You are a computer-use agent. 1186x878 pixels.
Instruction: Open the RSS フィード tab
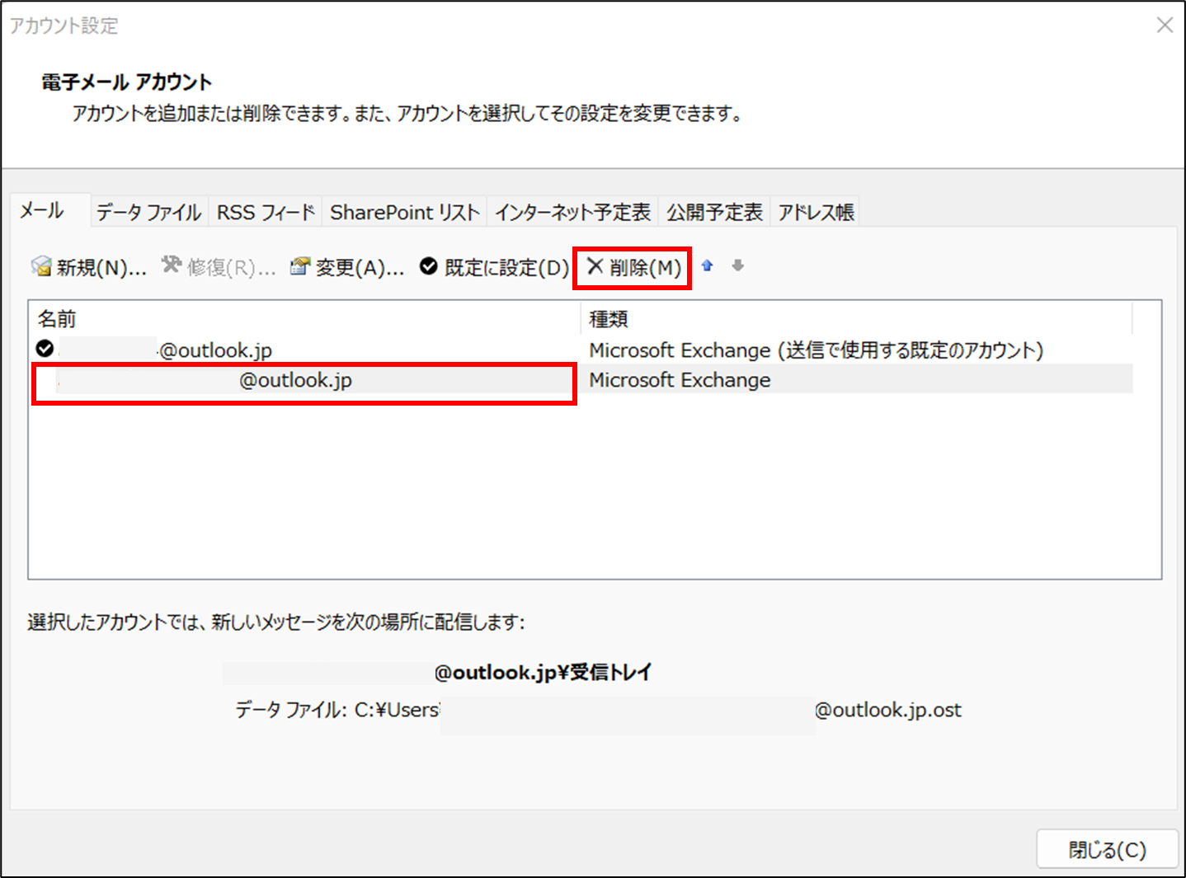tap(266, 213)
